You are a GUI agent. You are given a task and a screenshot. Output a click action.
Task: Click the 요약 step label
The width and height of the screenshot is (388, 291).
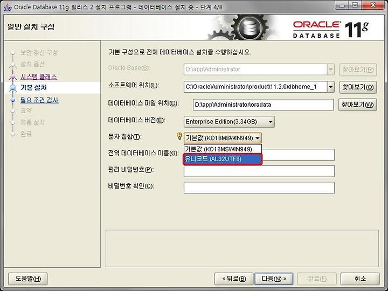coord(26,110)
